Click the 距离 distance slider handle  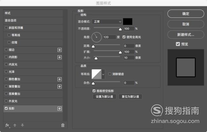click(93, 46)
